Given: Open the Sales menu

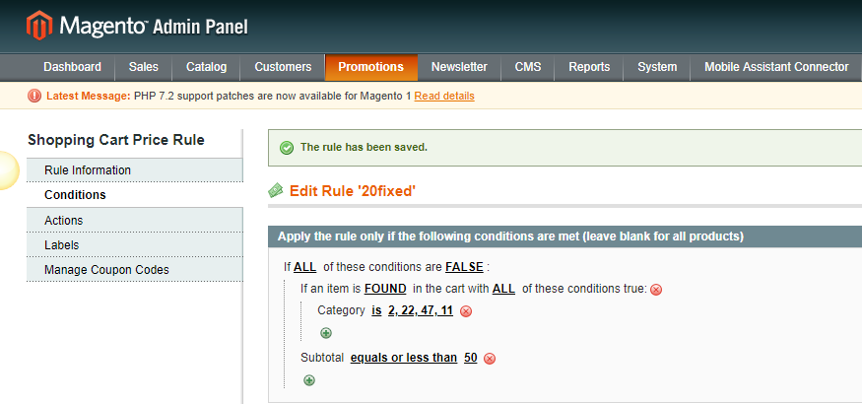Looking at the screenshot, I should pos(144,67).
